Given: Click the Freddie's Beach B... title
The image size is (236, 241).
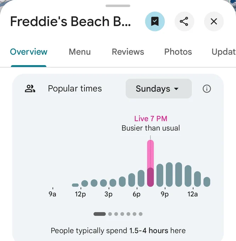Looking at the screenshot, I should (x=71, y=21).
